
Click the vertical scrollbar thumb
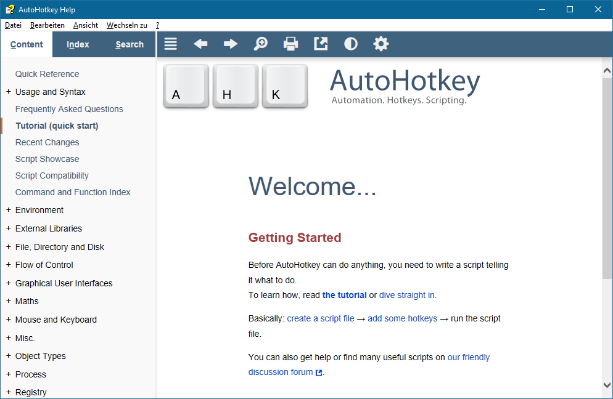(607, 177)
